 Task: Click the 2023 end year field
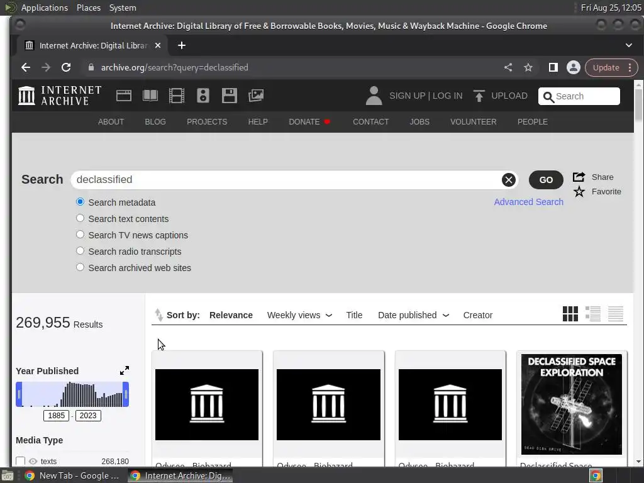pyautogui.click(x=88, y=416)
